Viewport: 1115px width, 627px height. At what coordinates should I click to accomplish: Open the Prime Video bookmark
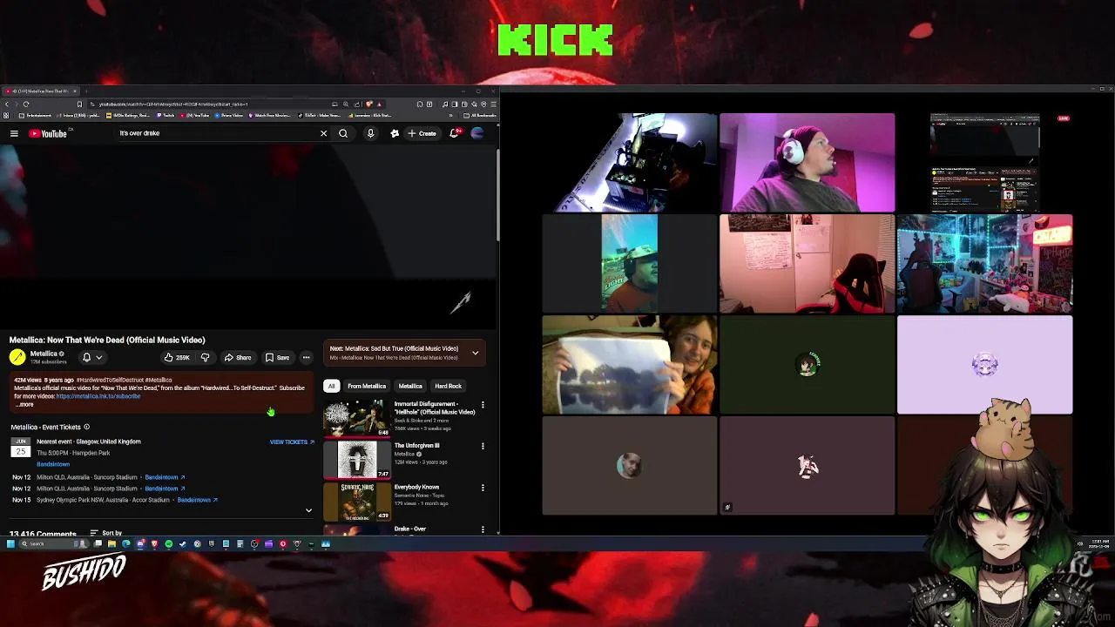pos(228,115)
